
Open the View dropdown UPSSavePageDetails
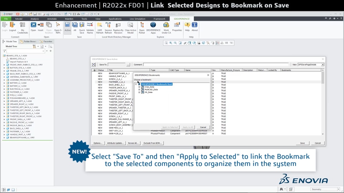323,65
